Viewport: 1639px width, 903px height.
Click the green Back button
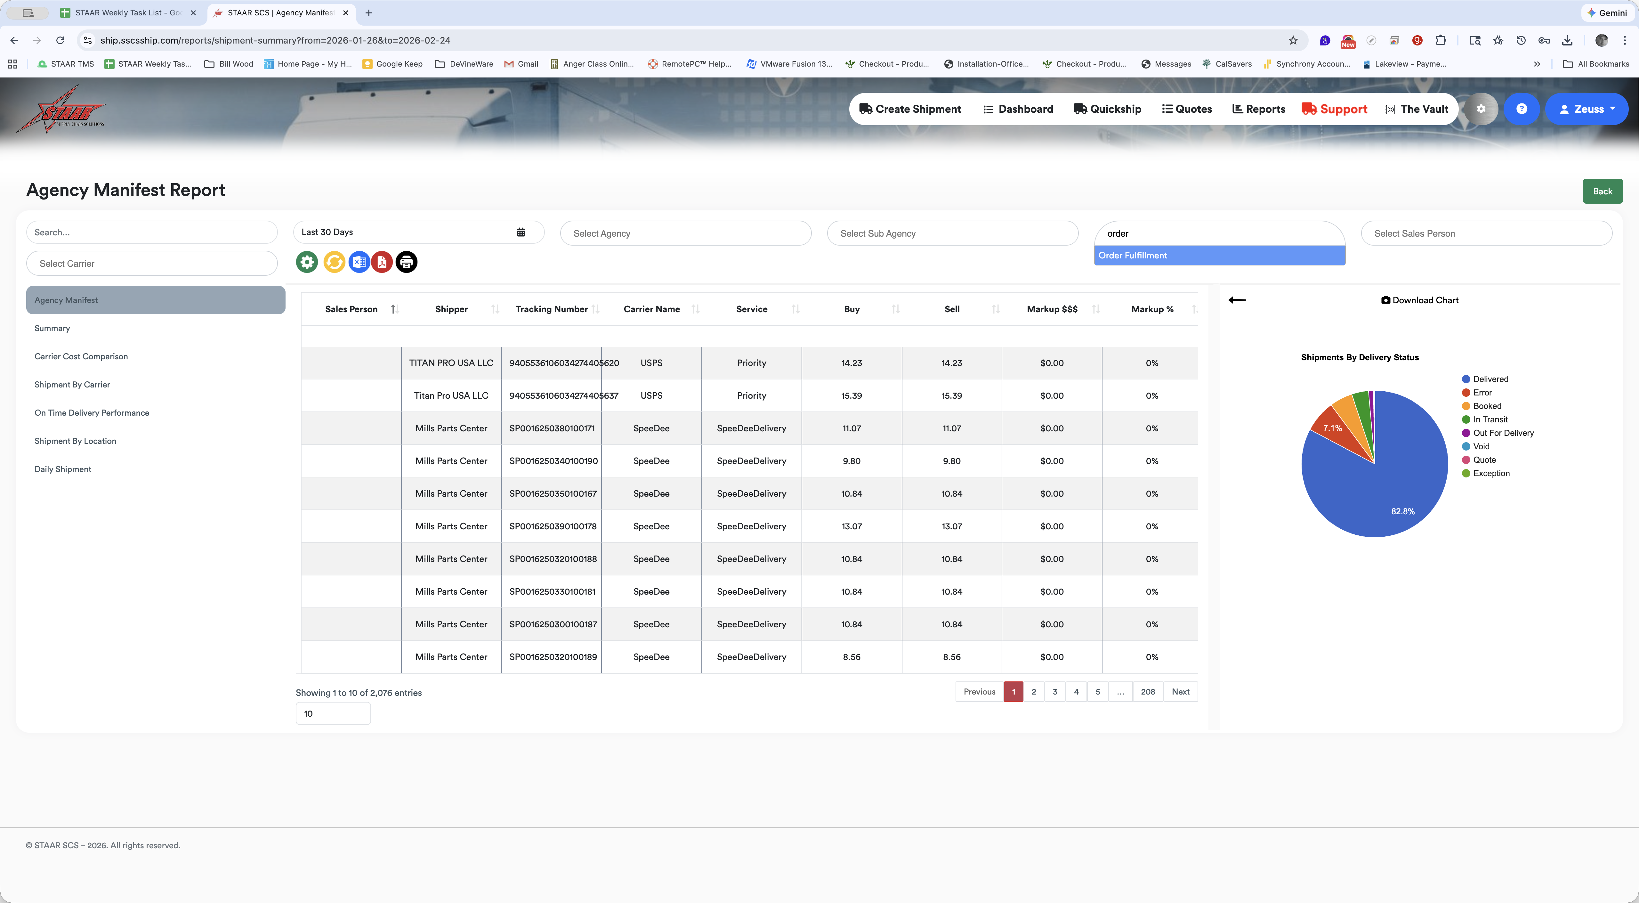tap(1602, 191)
